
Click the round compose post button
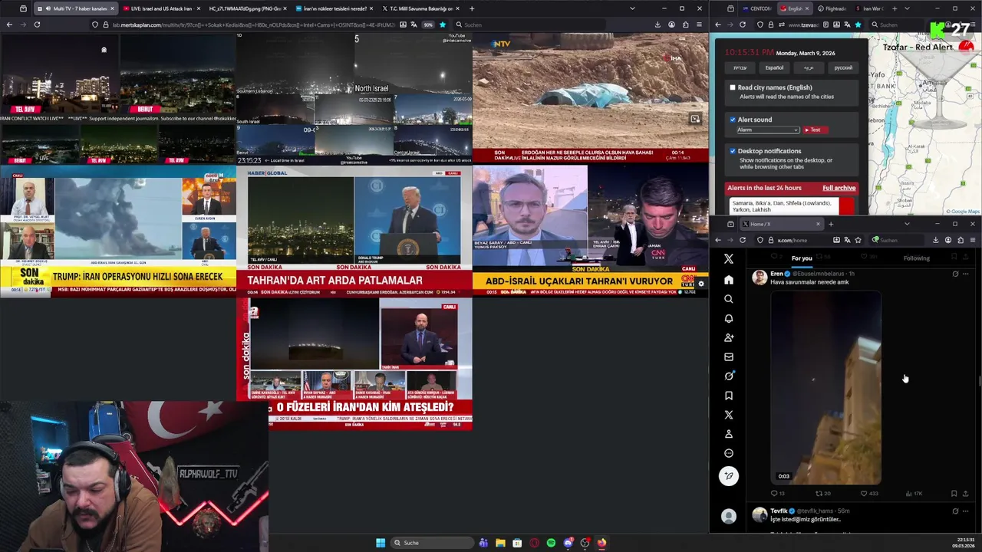point(729,476)
